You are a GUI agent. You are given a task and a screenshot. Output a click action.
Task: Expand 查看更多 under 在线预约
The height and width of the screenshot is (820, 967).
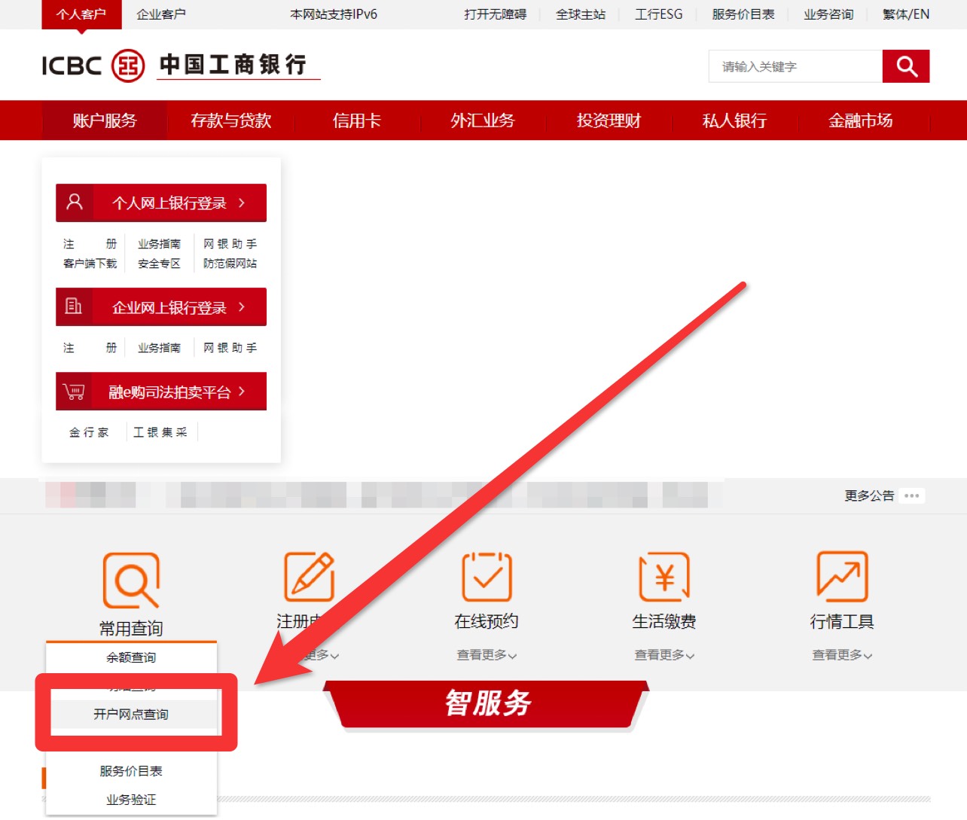[486, 655]
